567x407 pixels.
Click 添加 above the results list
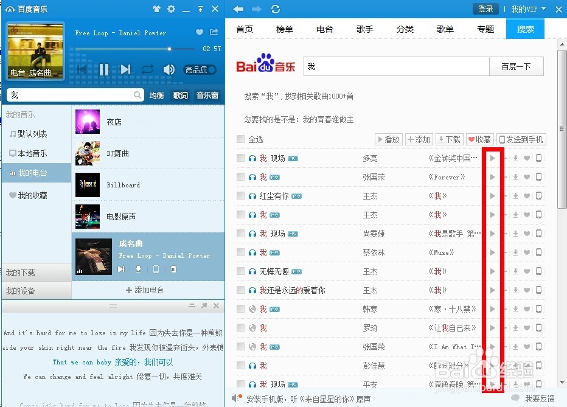[419, 139]
